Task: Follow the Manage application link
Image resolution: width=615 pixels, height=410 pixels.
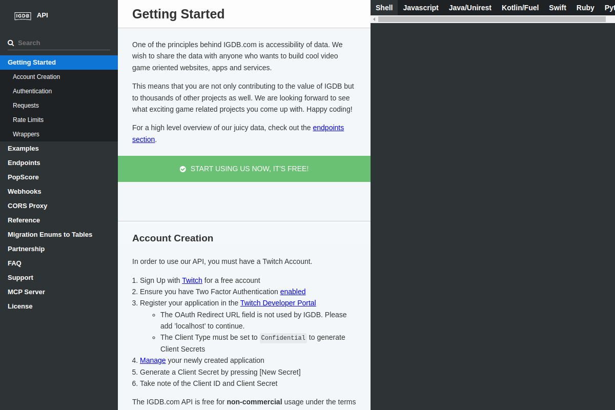Action: (153, 360)
